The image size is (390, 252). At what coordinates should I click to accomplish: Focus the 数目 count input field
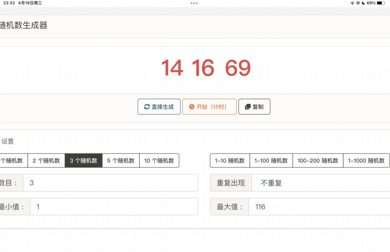coord(110,183)
